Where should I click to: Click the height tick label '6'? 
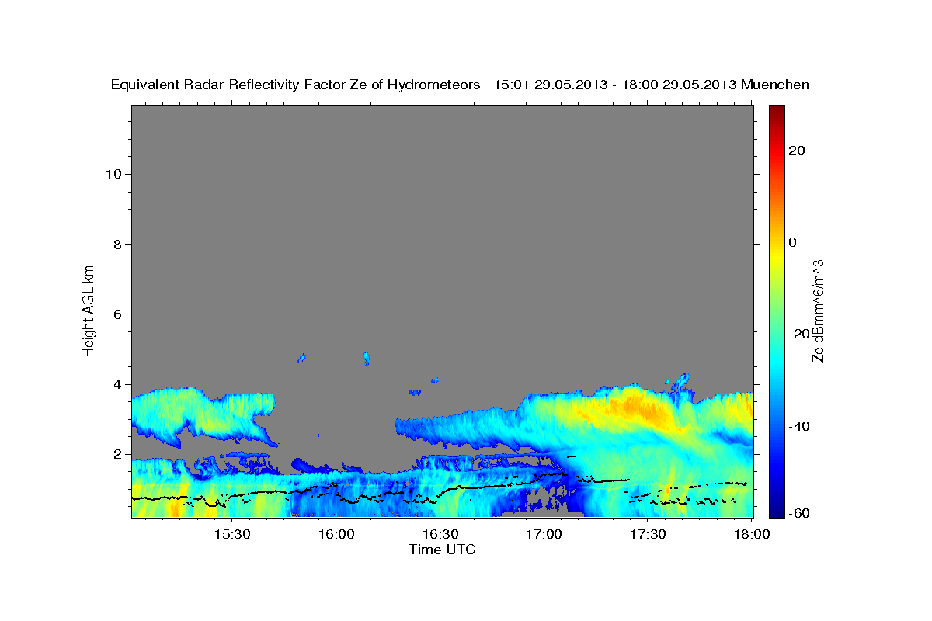coord(116,314)
